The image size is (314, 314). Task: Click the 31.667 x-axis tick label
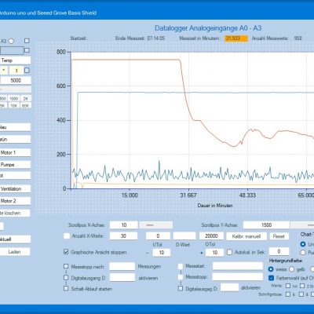(188, 195)
